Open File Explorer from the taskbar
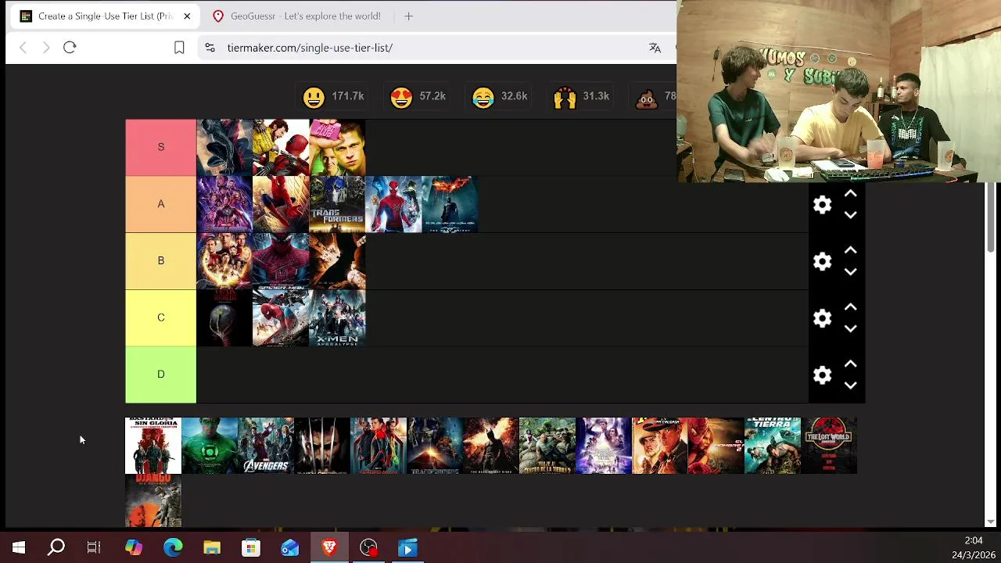 [x=212, y=548]
